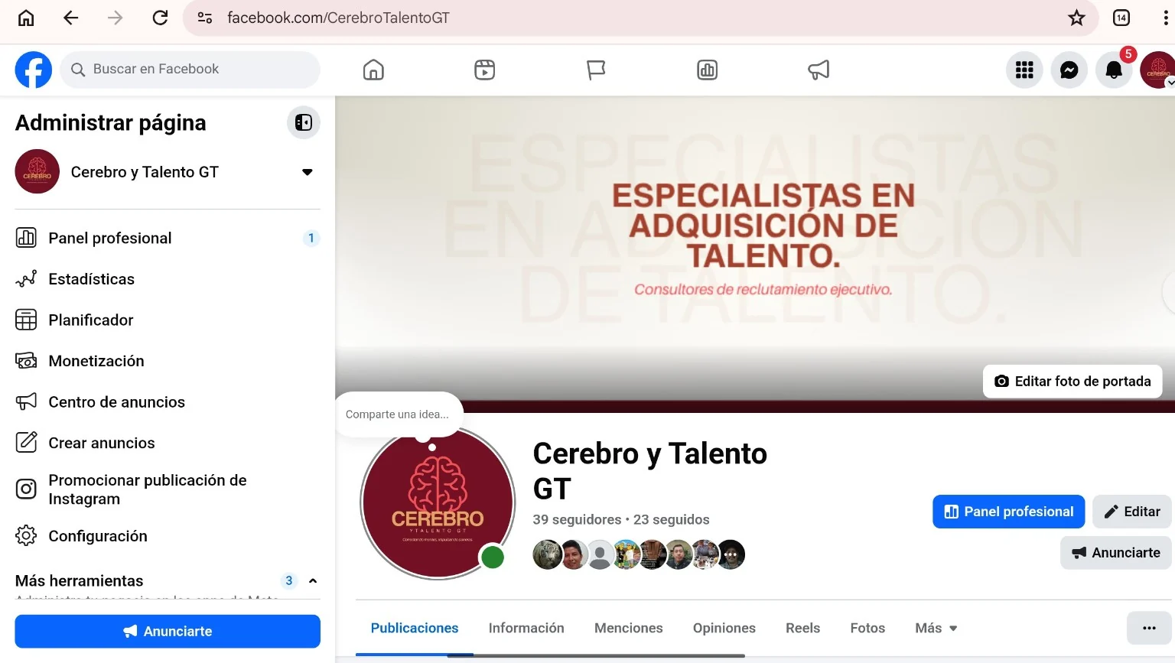
Task: Switch to the Opiniones tab
Action: [x=724, y=628]
